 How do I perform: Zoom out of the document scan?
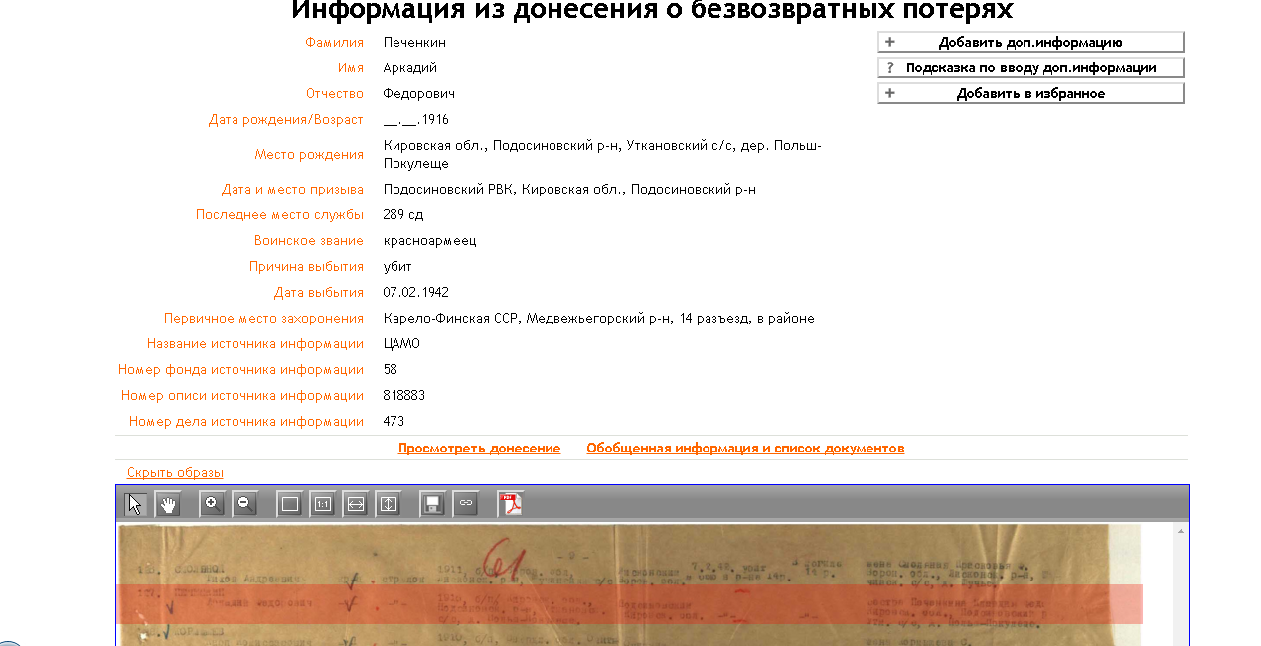coord(244,504)
